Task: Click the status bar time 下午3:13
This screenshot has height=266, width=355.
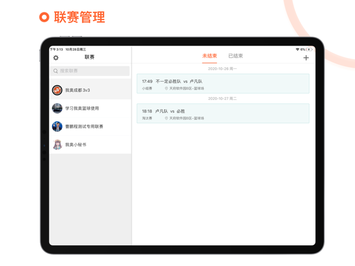Action: coord(56,49)
